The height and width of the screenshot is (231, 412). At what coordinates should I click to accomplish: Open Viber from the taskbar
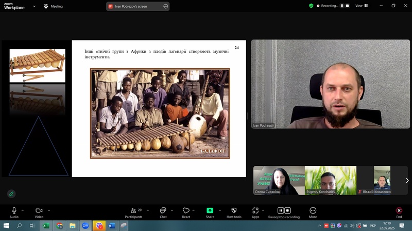[x=99, y=225]
